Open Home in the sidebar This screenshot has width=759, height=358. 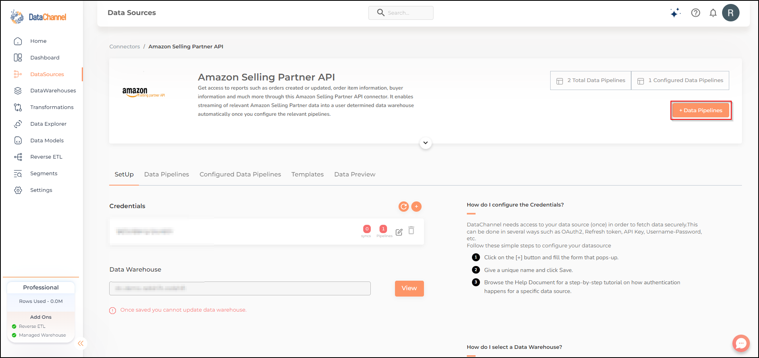click(39, 41)
